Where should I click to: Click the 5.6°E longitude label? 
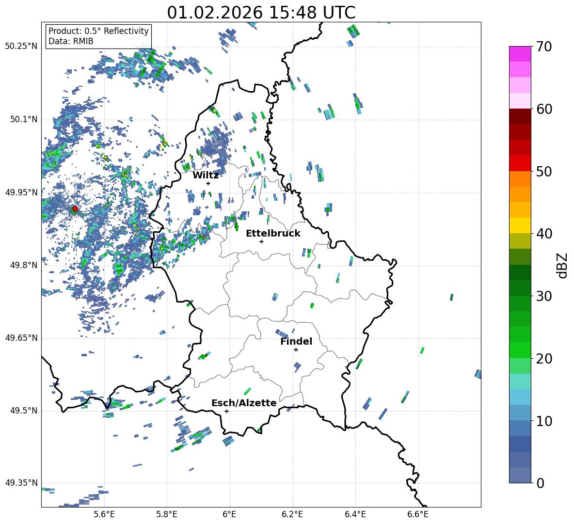tap(104, 514)
